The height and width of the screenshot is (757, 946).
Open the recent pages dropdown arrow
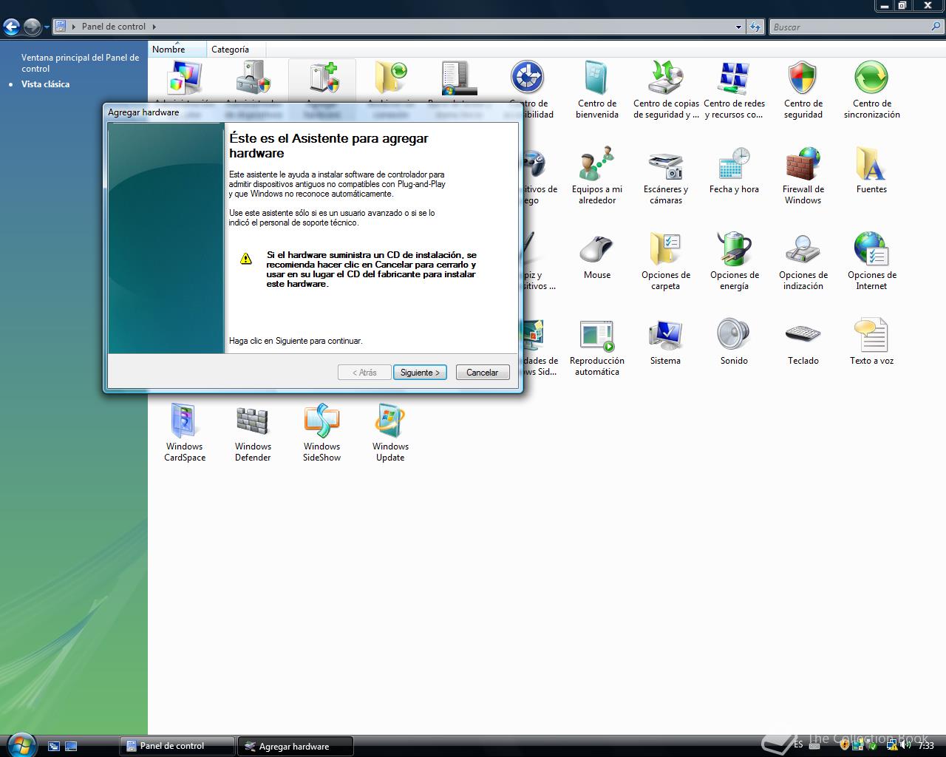pos(47,27)
